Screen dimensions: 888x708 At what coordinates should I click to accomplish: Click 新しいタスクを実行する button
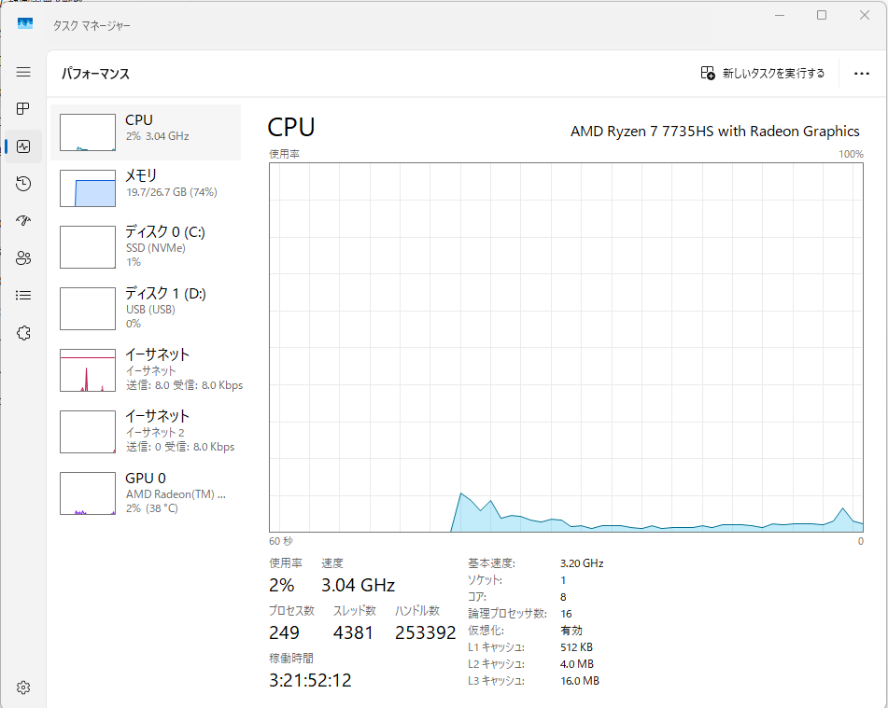tap(762, 73)
